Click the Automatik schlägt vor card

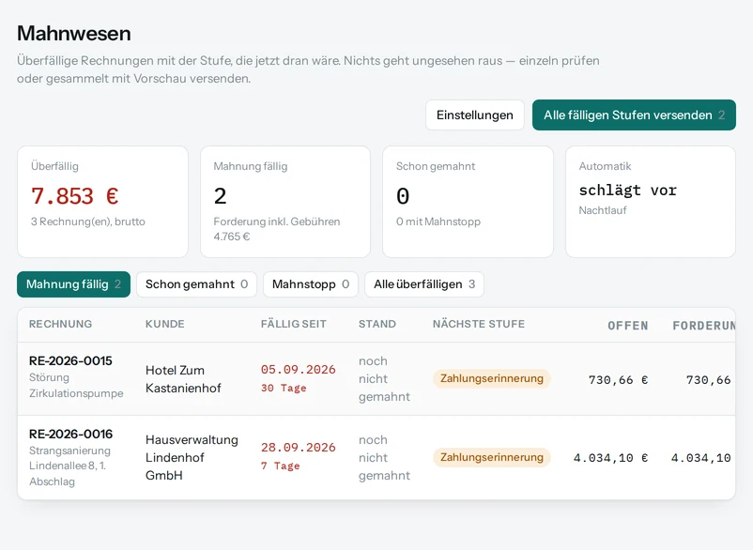(651, 202)
